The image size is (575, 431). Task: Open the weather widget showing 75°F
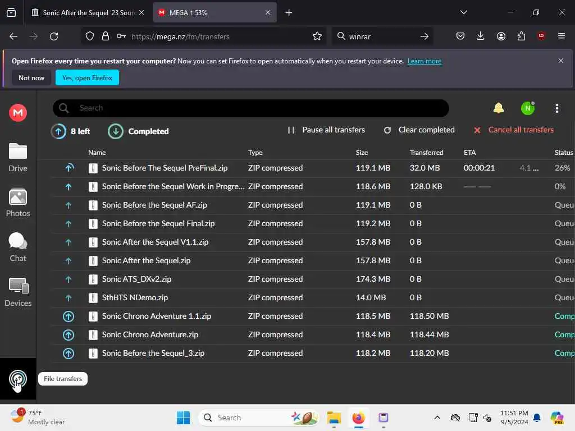tap(38, 418)
